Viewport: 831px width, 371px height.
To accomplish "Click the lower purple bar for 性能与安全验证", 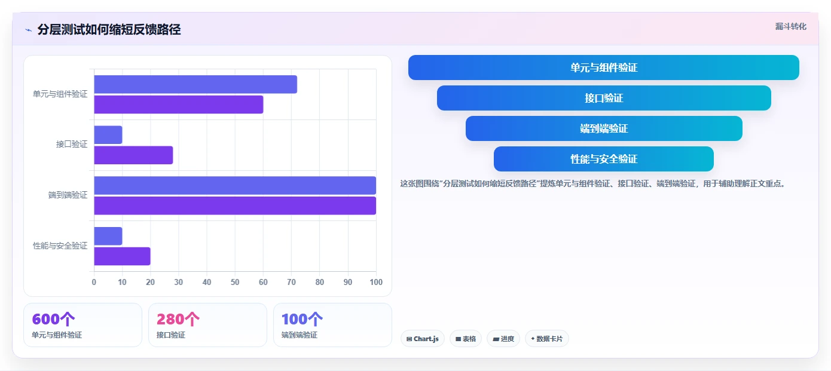I will (122, 256).
